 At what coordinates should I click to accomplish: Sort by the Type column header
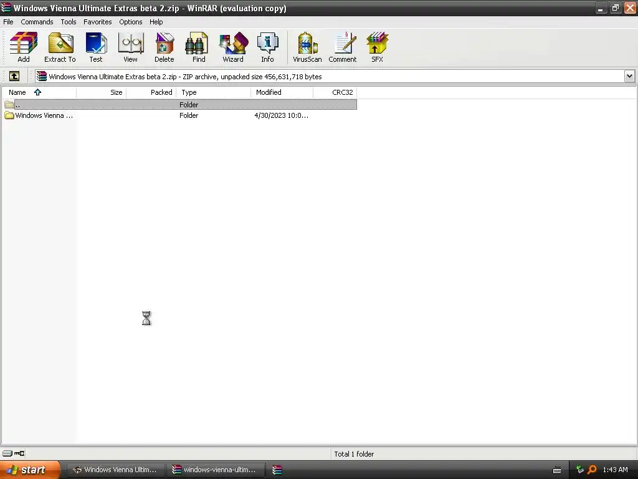click(214, 92)
